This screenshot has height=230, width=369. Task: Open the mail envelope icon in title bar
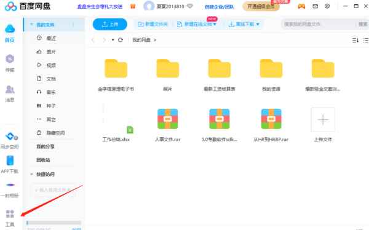click(315, 6)
